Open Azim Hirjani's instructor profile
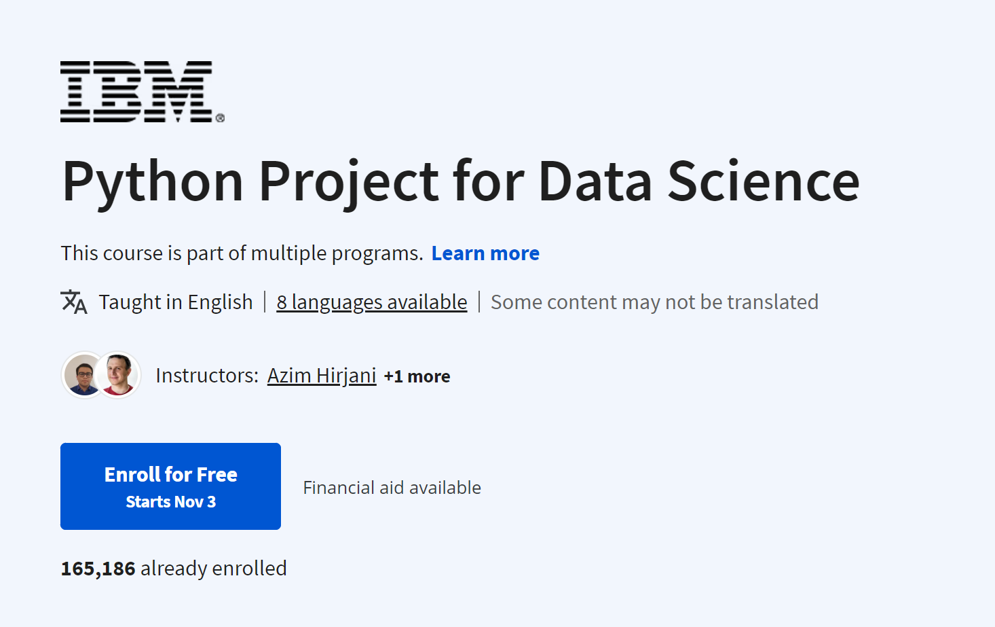Image resolution: width=995 pixels, height=627 pixels. [322, 376]
